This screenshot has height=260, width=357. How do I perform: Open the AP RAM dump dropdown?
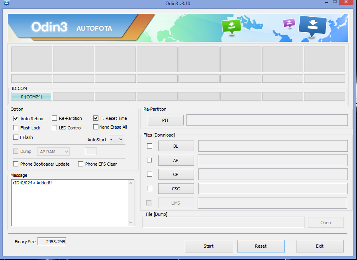(x=53, y=151)
